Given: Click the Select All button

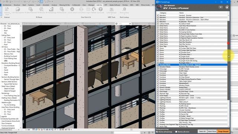Looking at the screenshot, I should pyautogui.click(x=202, y=131).
